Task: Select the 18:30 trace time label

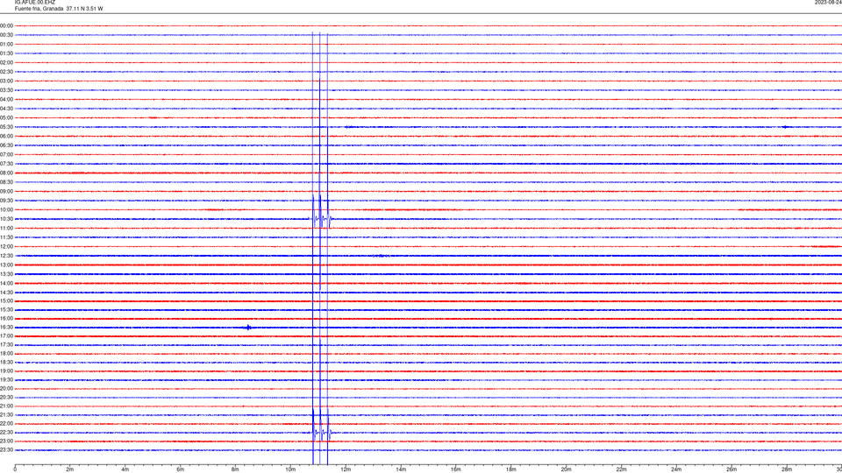Action: 6,362
